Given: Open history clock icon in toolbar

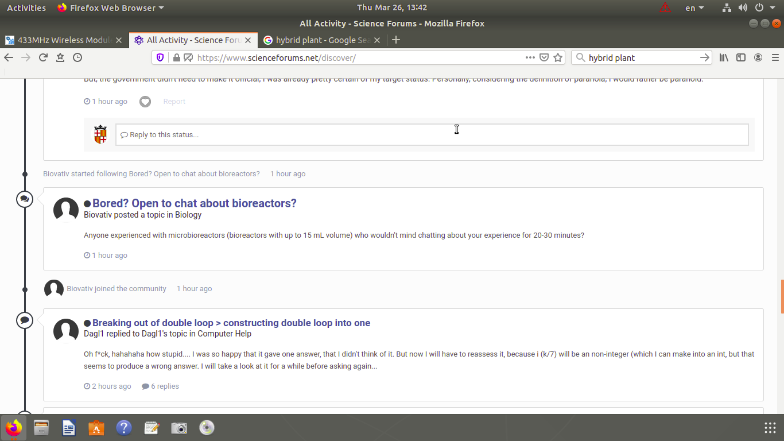Looking at the screenshot, I should 77,57.
